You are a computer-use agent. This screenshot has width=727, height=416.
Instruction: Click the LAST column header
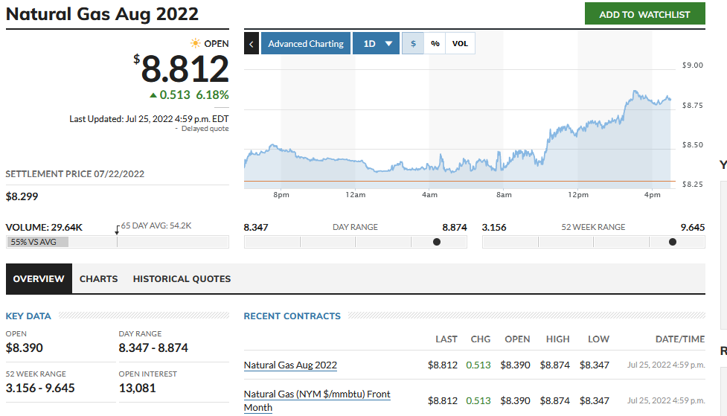(x=446, y=339)
